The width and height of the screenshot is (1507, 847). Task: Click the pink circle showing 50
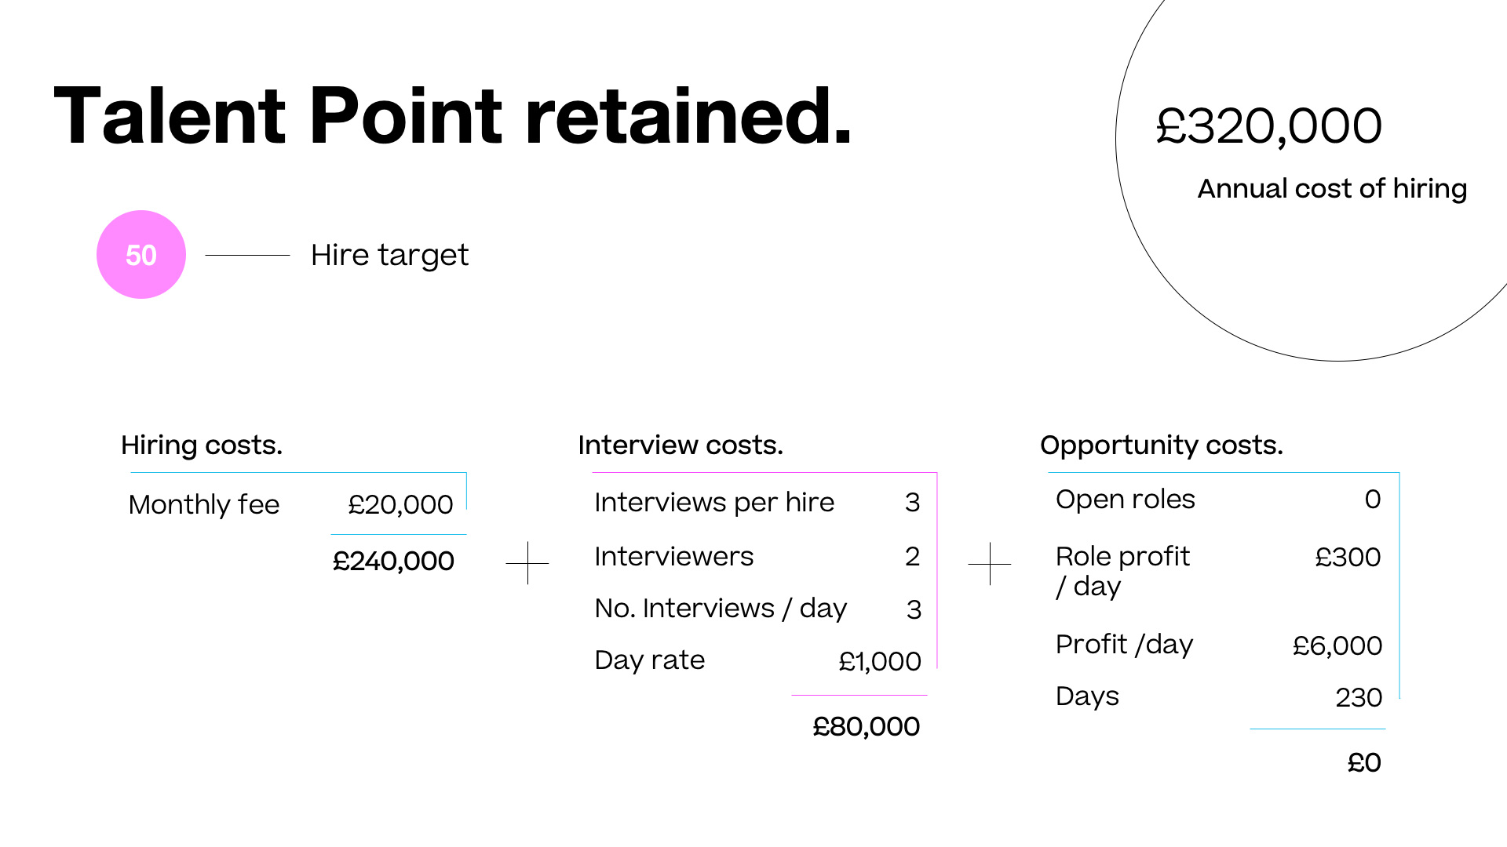[141, 255]
